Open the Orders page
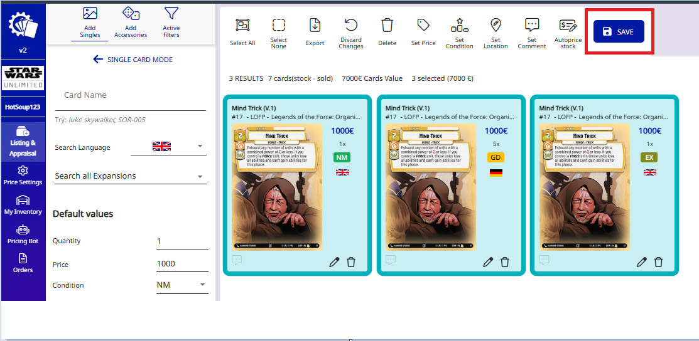Image resolution: width=699 pixels, height=341 pixels. click(x=23, y=263)
